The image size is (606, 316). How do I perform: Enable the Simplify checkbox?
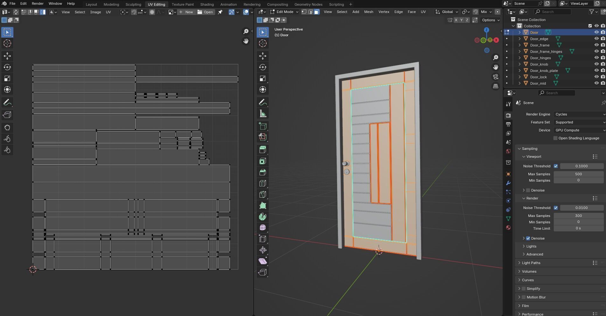[x=524, y=289]
